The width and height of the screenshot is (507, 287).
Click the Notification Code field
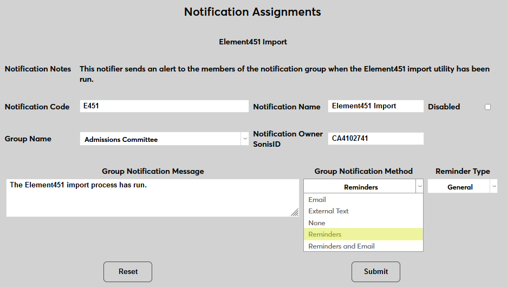(164, 107)
